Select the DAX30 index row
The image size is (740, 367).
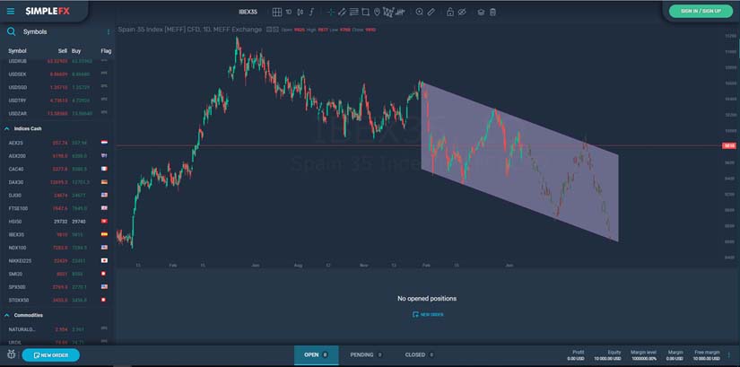[57, 182]
